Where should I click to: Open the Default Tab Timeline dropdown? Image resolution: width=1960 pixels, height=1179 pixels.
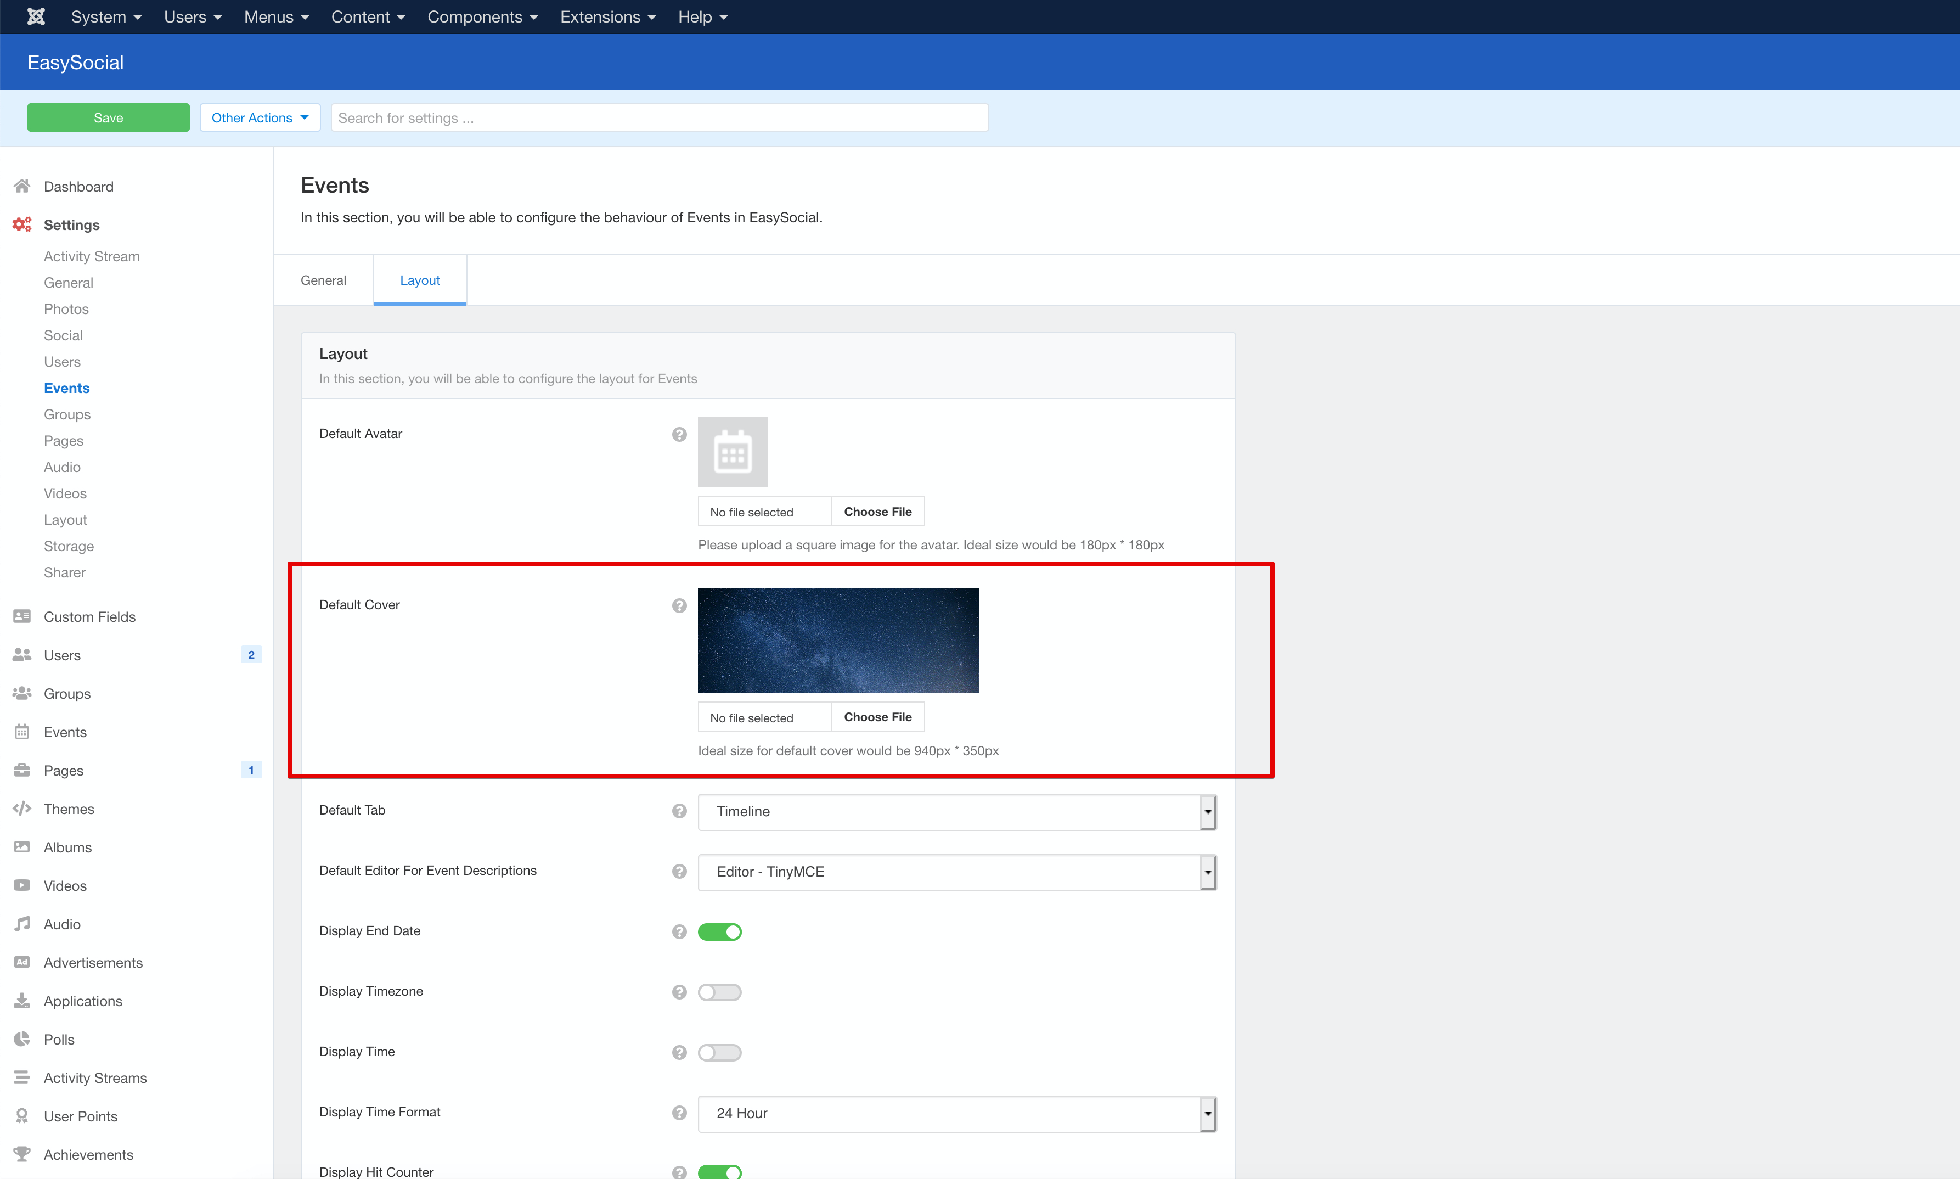pos(957,812)
